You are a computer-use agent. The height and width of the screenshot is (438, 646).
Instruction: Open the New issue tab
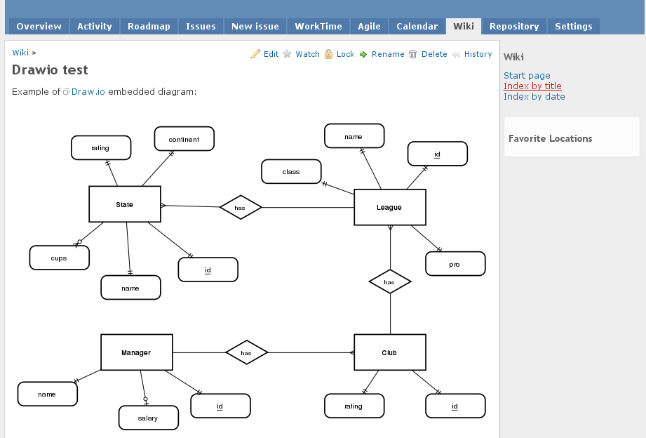(x=255, y=27)
